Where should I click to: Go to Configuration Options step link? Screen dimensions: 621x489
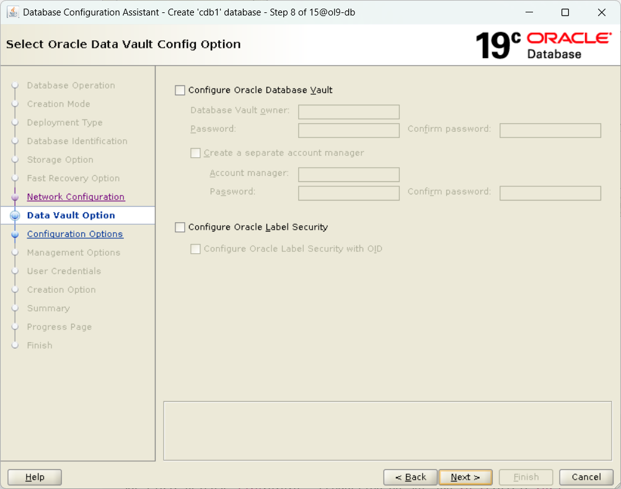(x=75, y=234)
